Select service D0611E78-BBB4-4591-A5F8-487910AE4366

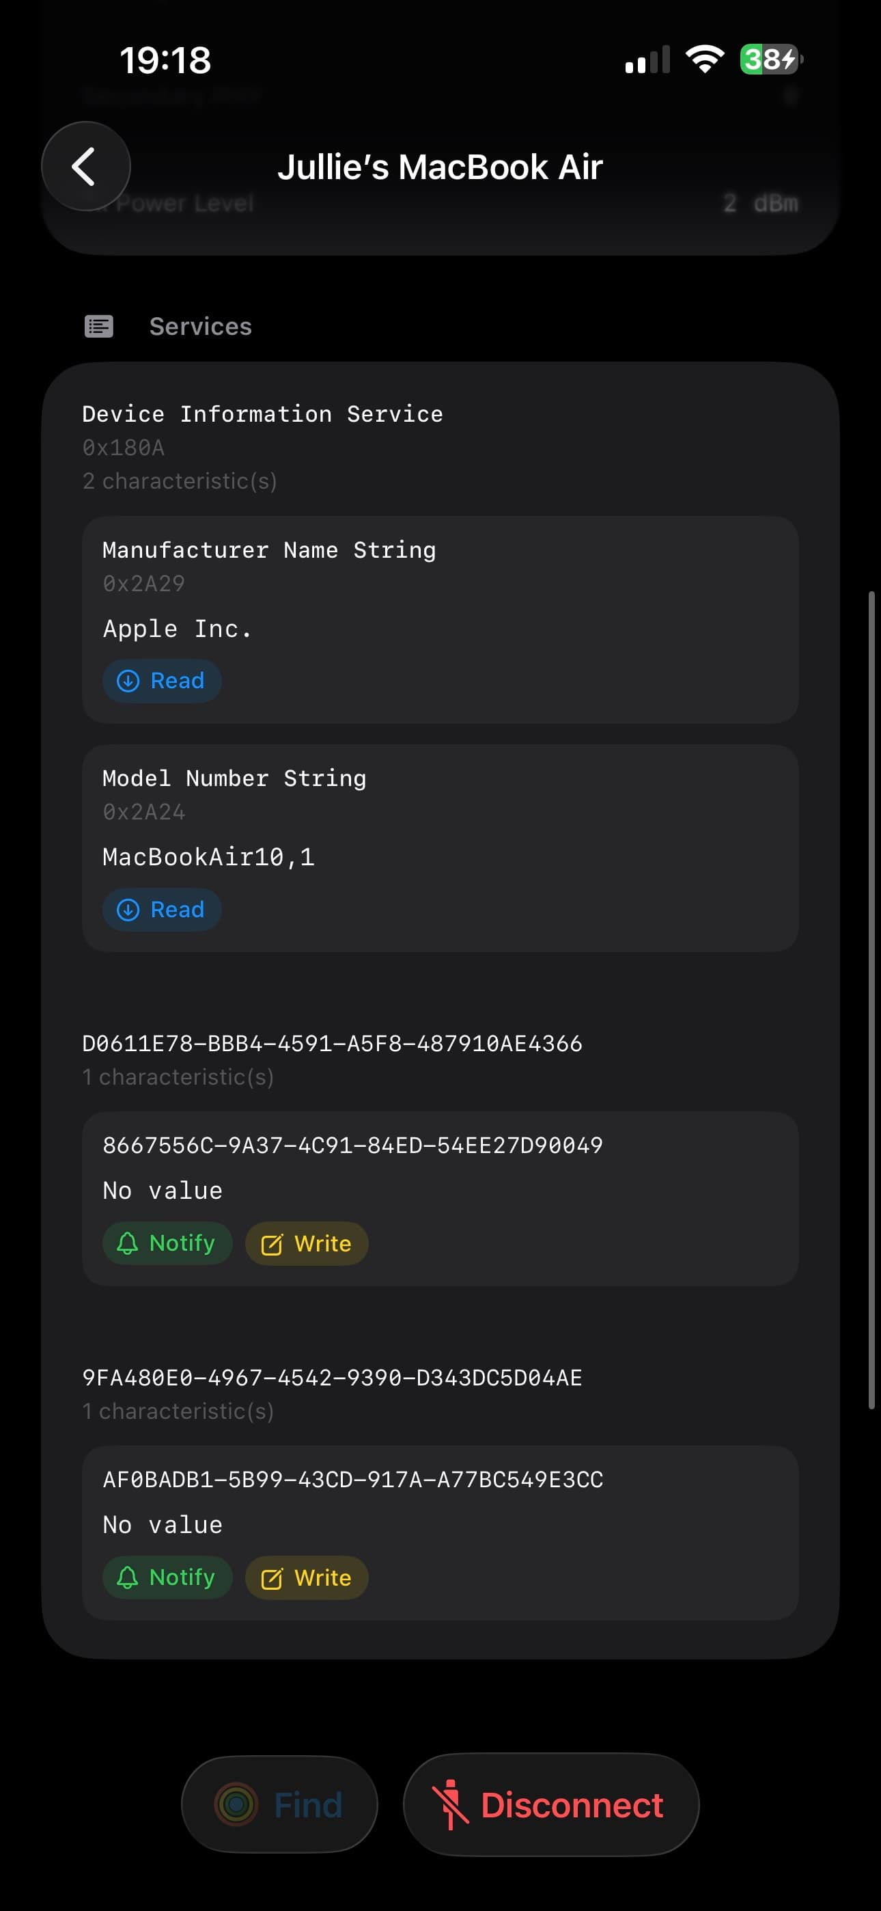(x=332, y=1044)
